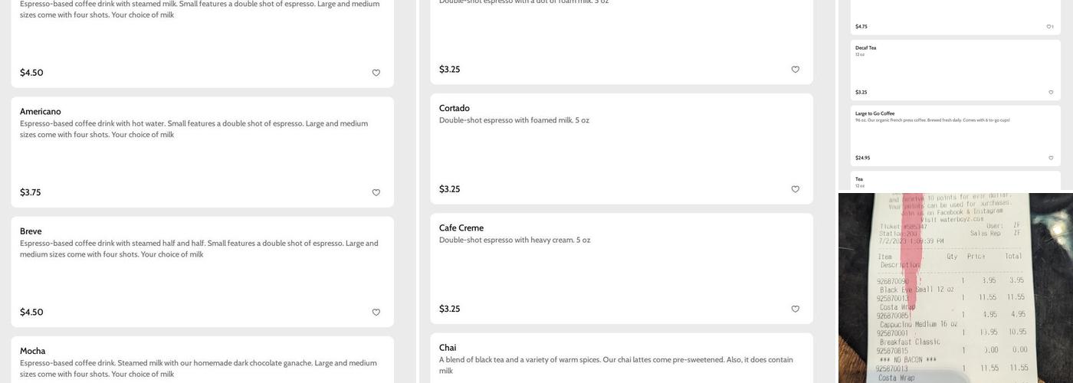Open the Decaf Tea listing
Viewport: 1073px width, 383px height.
(x=865, y=47)
